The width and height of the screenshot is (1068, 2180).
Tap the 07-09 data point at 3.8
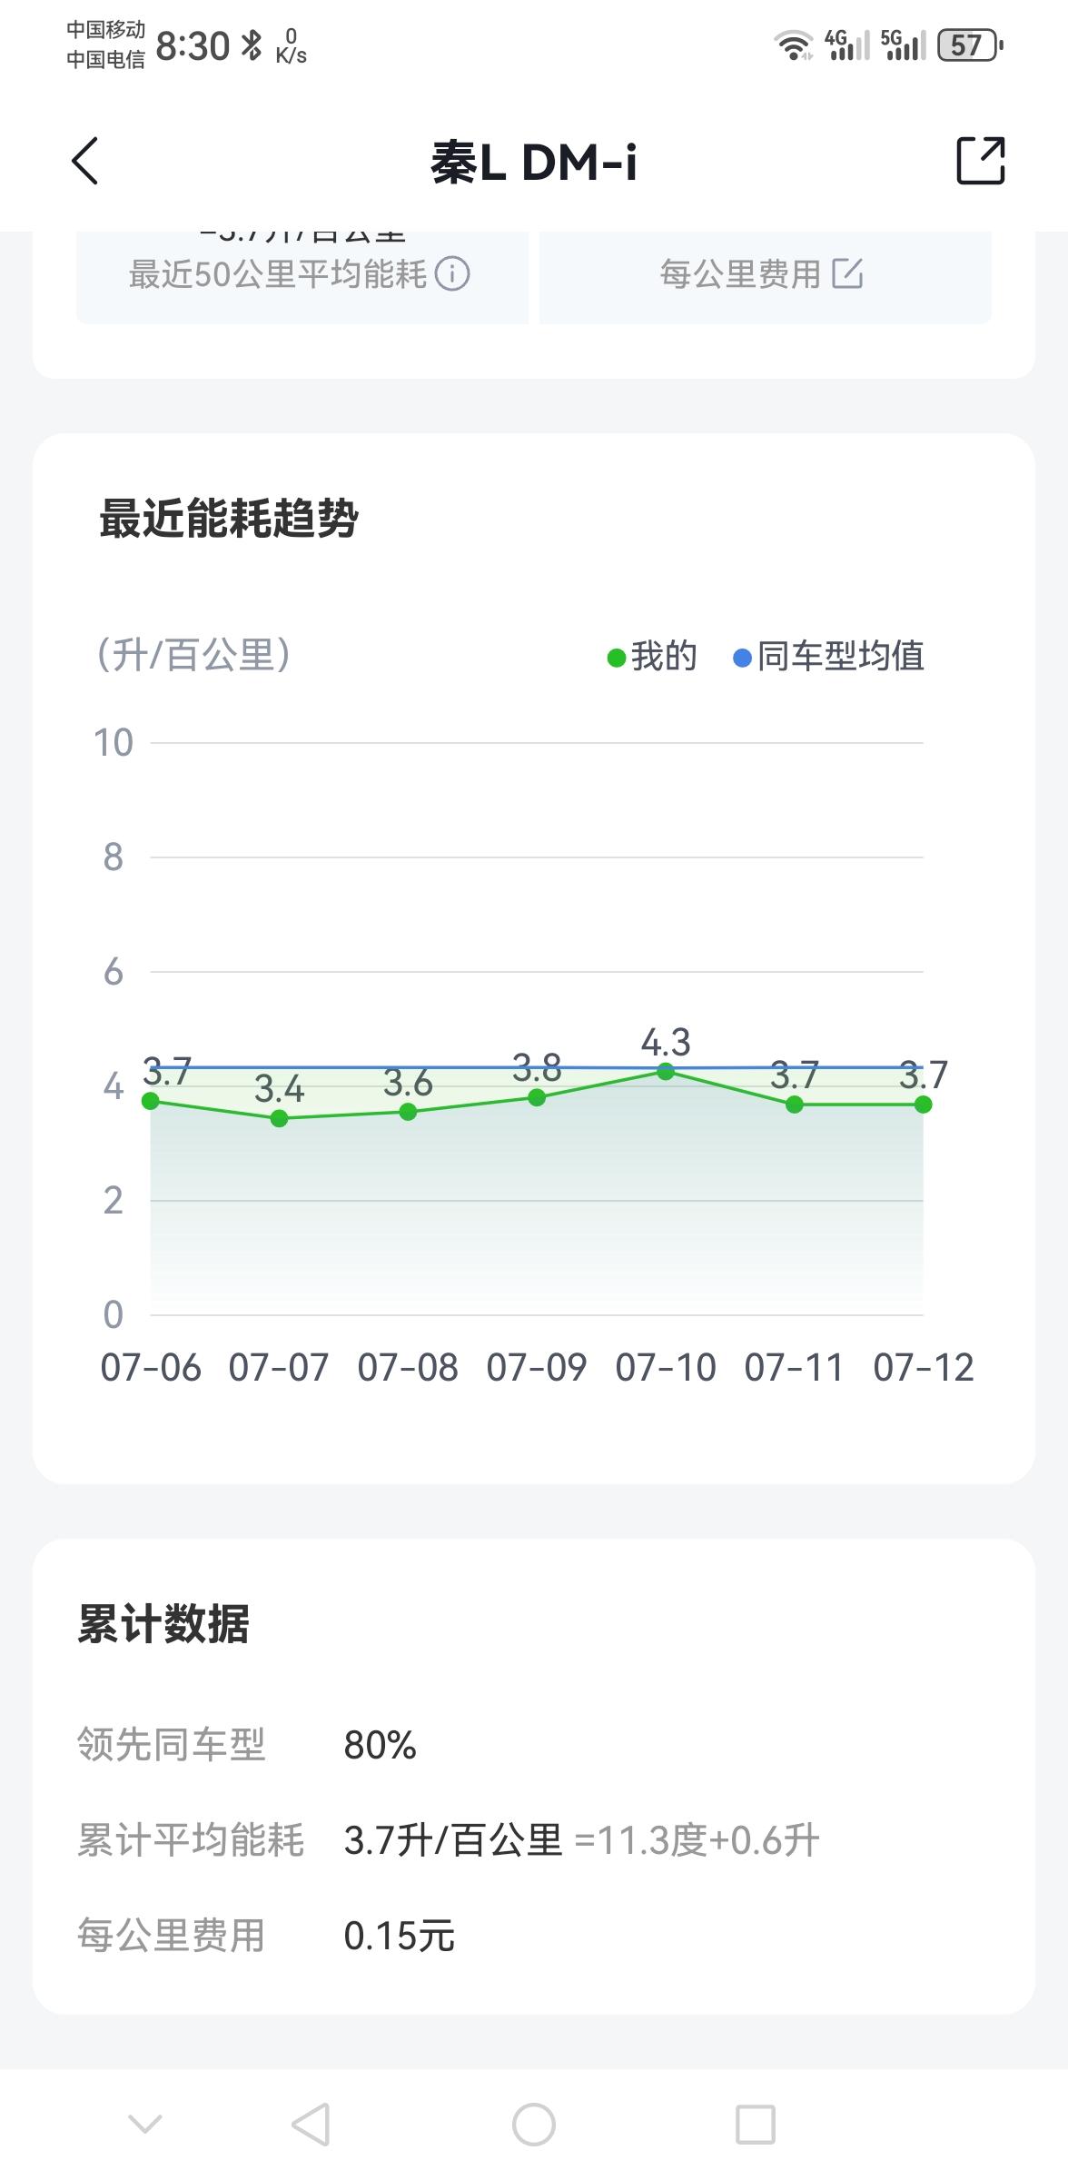coord(537,1097)
